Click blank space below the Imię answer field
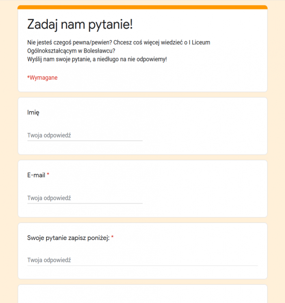The width and height of the screenshot is (285, 303). (85, 148)
